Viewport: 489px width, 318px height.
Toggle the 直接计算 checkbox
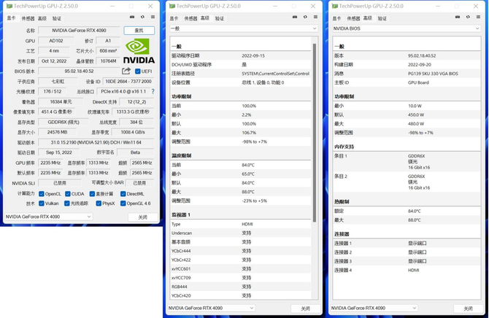92,194
